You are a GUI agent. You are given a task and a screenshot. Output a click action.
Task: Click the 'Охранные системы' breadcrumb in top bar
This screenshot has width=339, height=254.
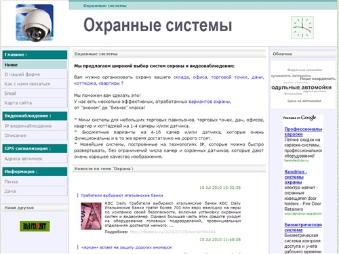(104, 5)
